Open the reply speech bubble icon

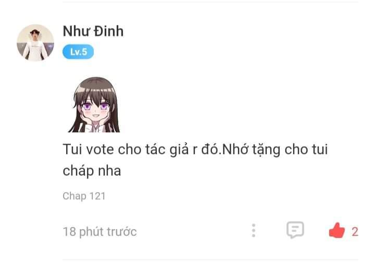coord(295,230)
